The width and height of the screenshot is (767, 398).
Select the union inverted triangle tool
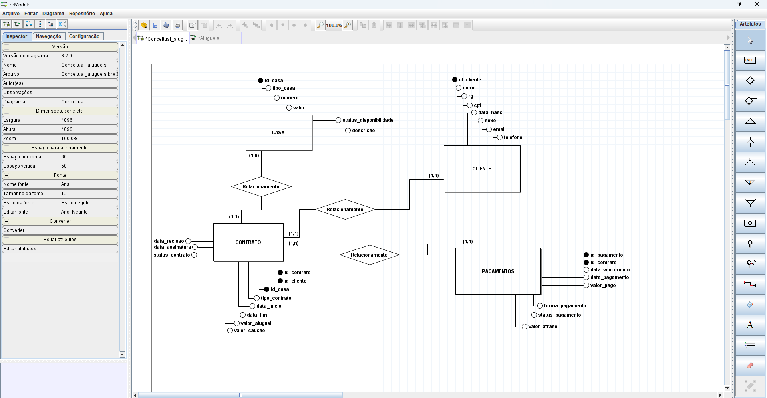(750, 182)
